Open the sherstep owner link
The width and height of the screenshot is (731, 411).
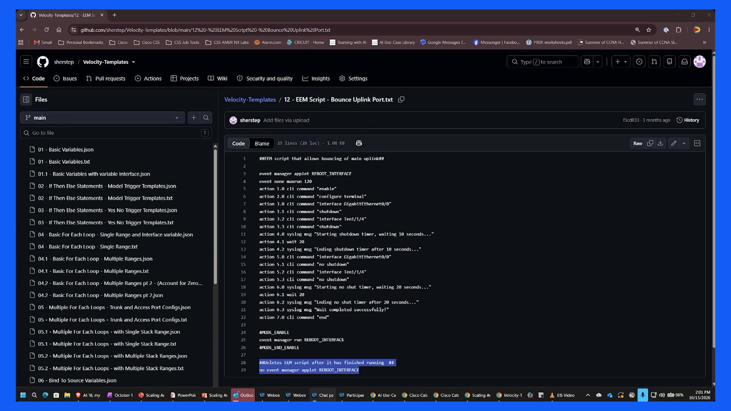(64, 62)
